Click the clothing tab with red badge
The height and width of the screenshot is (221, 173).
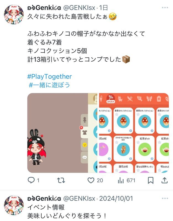[x=84, y=132]
